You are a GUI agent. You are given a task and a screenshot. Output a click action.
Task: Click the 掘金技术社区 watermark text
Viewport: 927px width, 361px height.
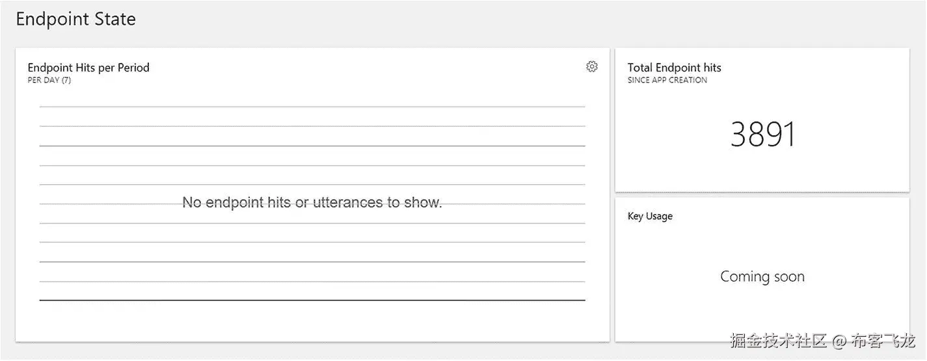point(778,340)
